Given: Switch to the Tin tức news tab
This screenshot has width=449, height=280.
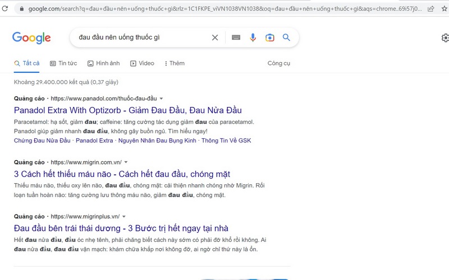Looking at the screenshot, I should tap(63, 63).
